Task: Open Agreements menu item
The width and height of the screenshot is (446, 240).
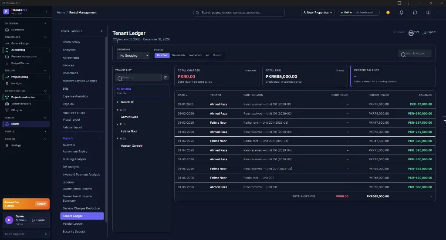Action: [71, 58]
